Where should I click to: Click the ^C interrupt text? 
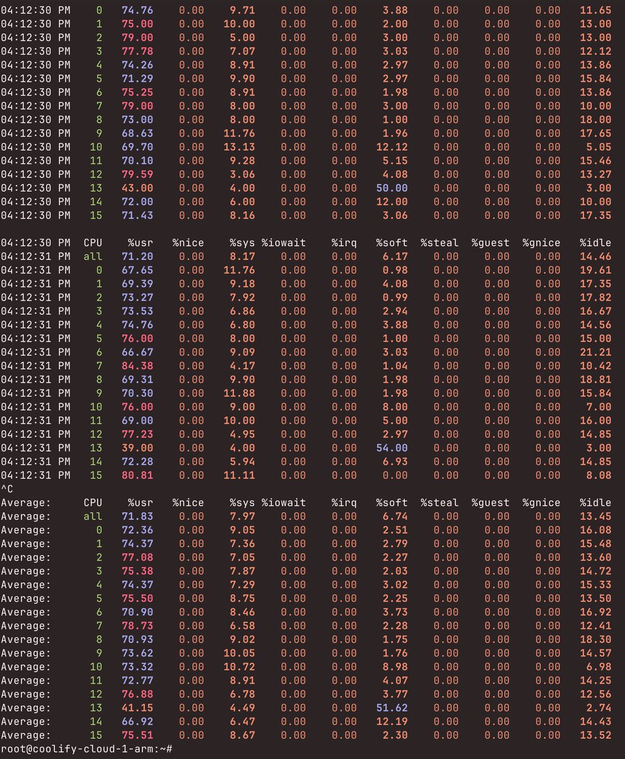7,489
